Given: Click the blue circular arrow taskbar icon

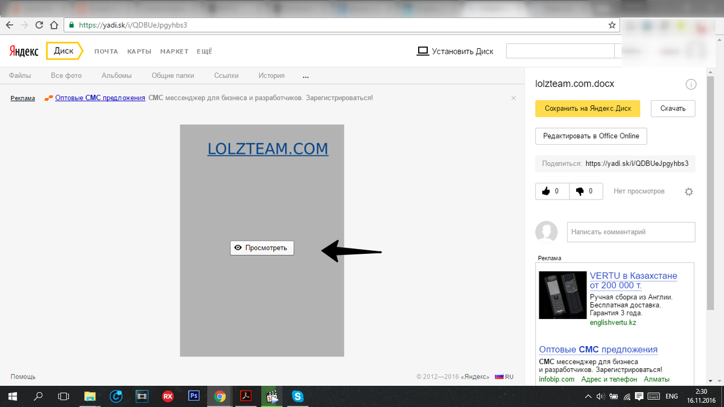Looking at the screenshot, I should [116, 397].
